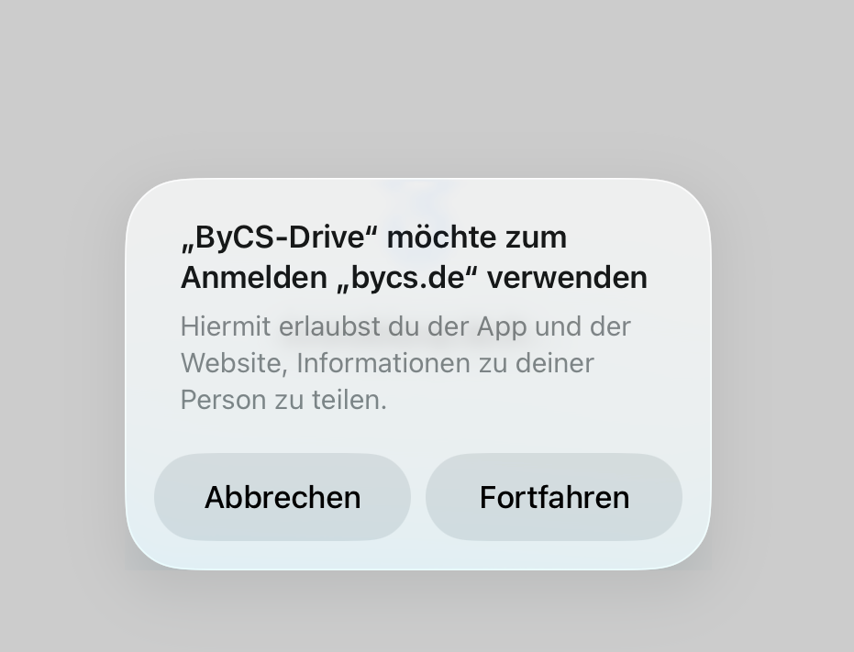Click the "Website, Informationen zu deiner" text line

coord(387,363)
